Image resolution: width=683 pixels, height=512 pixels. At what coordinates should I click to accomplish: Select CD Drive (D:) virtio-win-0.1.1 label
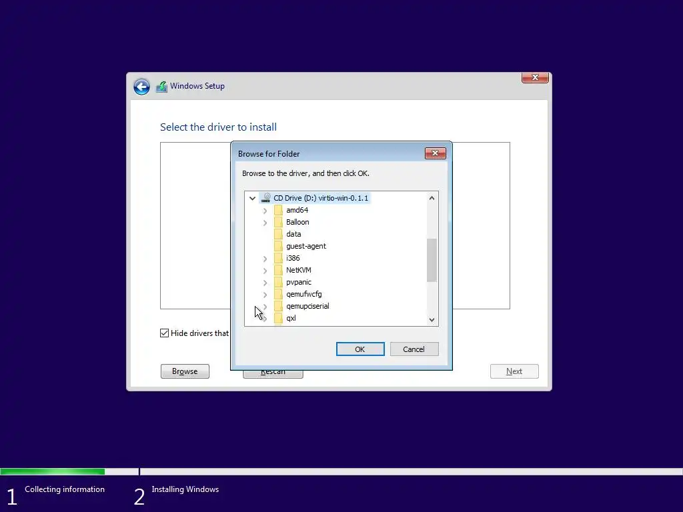tap(321, 198)
